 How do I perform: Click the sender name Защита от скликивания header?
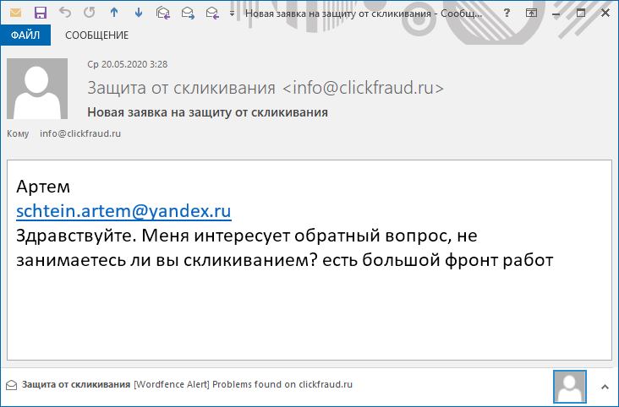point(266,88)
